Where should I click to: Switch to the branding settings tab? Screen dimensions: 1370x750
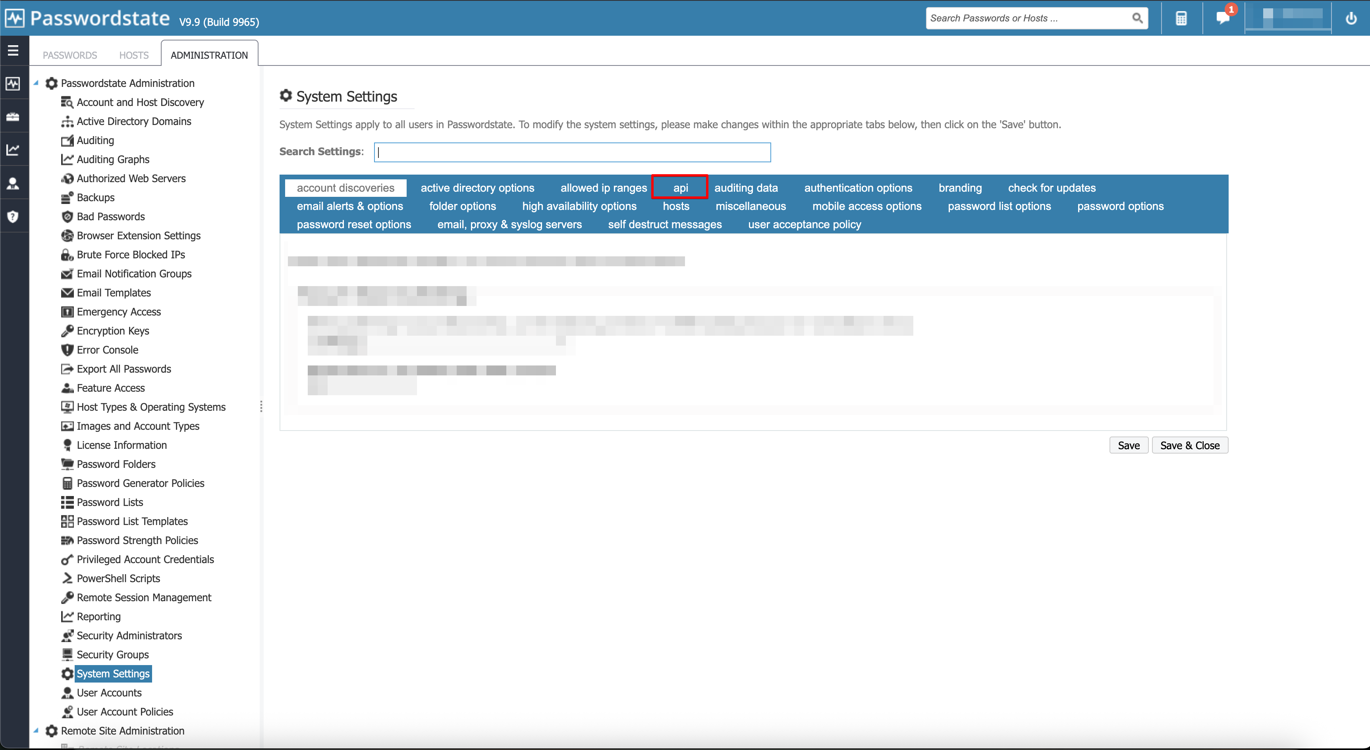click(959, 187)
